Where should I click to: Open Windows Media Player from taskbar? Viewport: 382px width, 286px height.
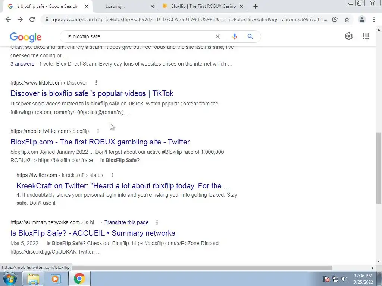pyautogui.click(x=56, y=279)
